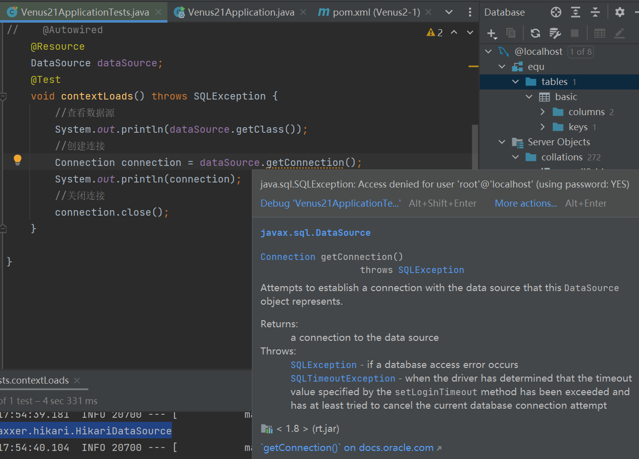Select the keys row in tree
Screen dimensions: 639x459
[x=559, y=127]
